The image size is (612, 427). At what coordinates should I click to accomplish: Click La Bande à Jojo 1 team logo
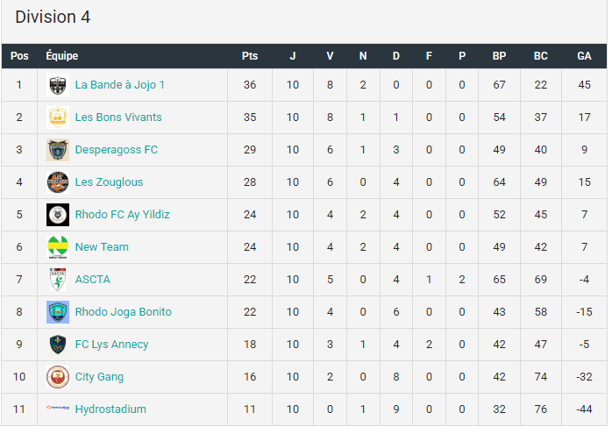(58, 85)
